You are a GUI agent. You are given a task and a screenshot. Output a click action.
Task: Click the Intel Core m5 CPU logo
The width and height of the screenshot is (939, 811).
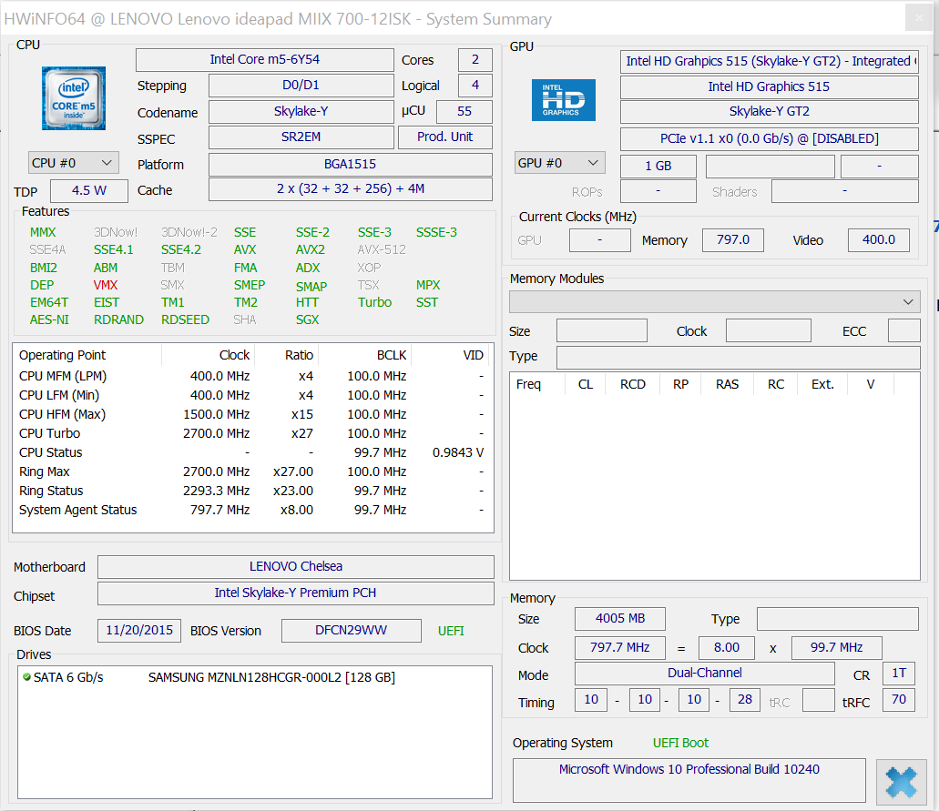tap(73, 98)
